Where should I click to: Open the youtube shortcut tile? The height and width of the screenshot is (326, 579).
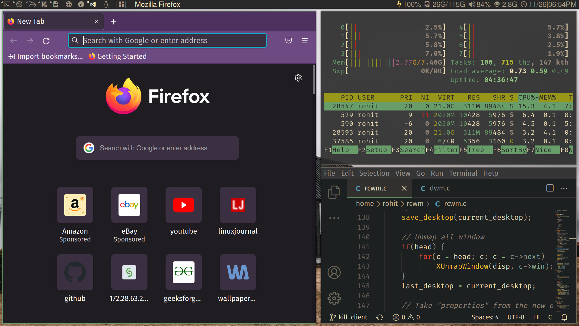pyautogui.click(x=183, y=205)
